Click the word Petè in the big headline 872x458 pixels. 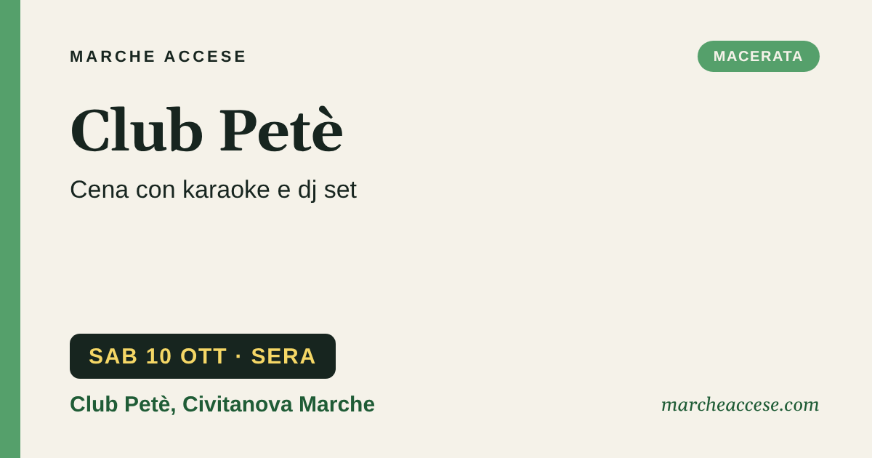[x=281, y=130]
